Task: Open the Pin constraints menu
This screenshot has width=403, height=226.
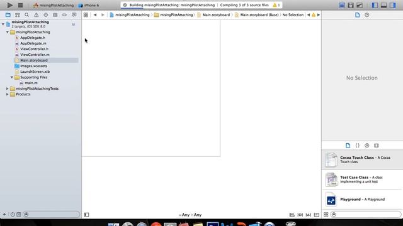Action: (x=300, y=215)
